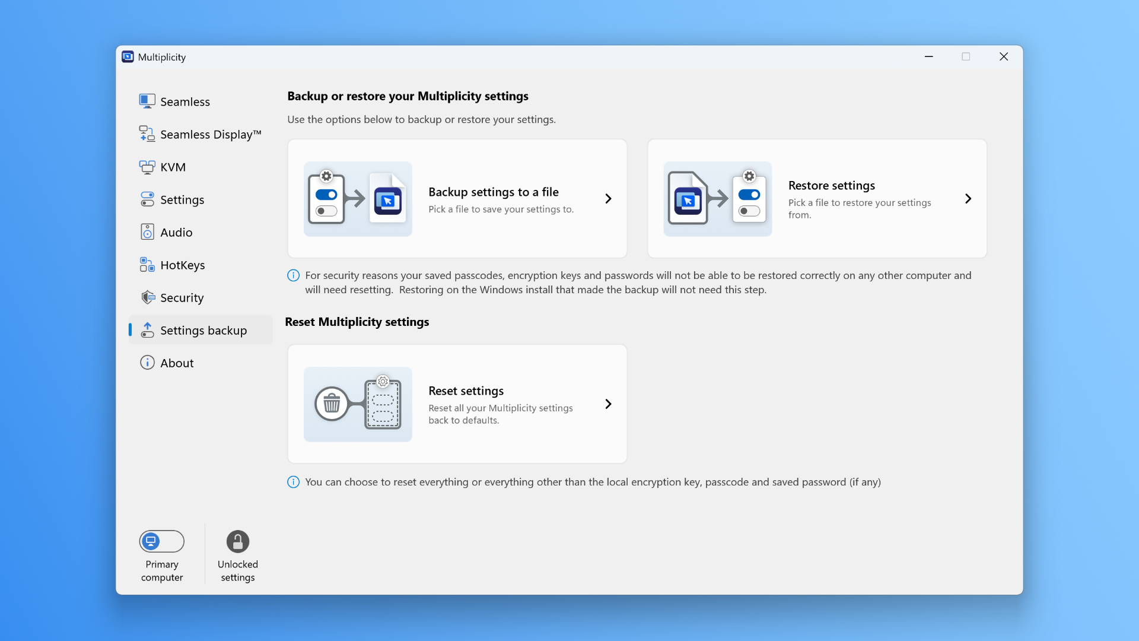Click the restore settings illustration thumbnail
This screenshot has width=1139, height=641.
pos(718,199)
